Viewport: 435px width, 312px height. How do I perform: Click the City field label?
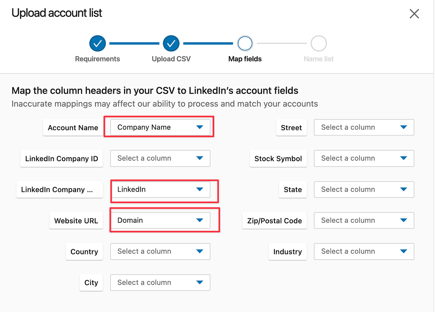(91, 283)
